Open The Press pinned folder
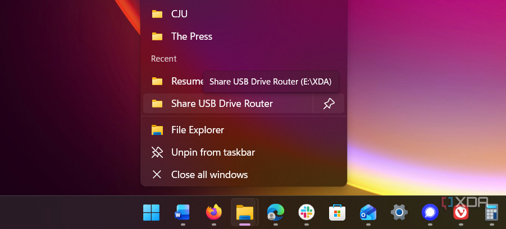The image size is (506, 229). pyautogui.click(x=244, y=36)
